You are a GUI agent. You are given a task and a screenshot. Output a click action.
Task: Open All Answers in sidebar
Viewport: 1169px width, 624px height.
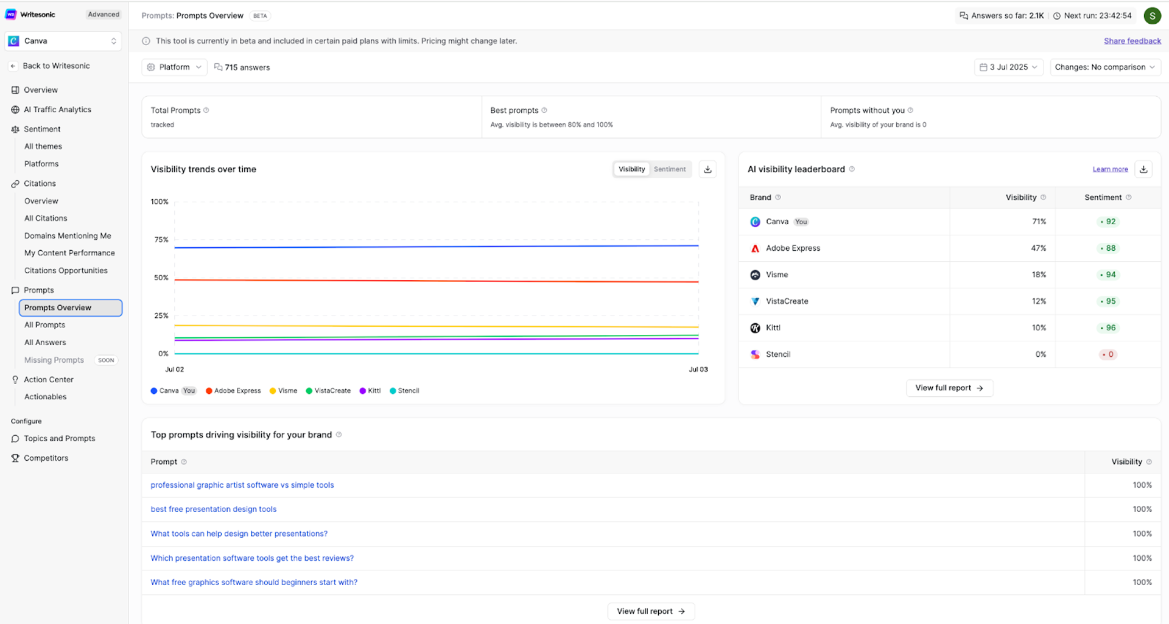click(45, 343)
